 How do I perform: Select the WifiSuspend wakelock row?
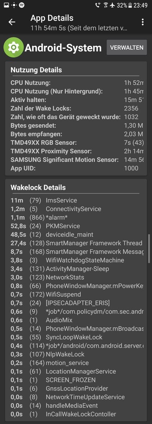pos(77,294)
